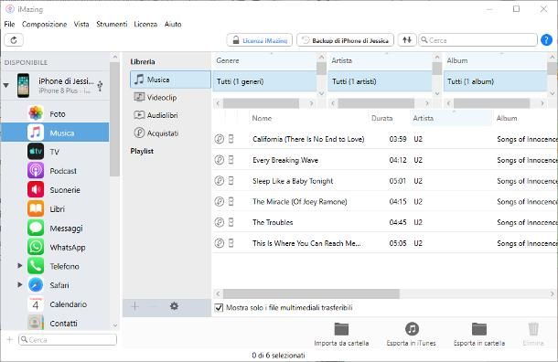This screenshot has height=362, width=558.
Task: Open the File menu
Action: [x=10, y=24]
